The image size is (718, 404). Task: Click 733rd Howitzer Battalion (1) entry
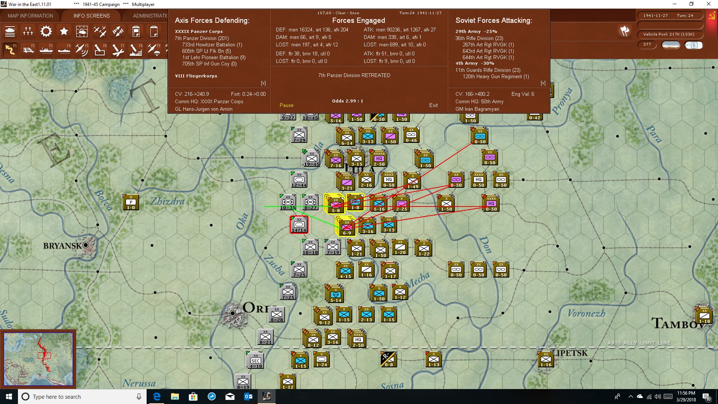tap(212, 45)
